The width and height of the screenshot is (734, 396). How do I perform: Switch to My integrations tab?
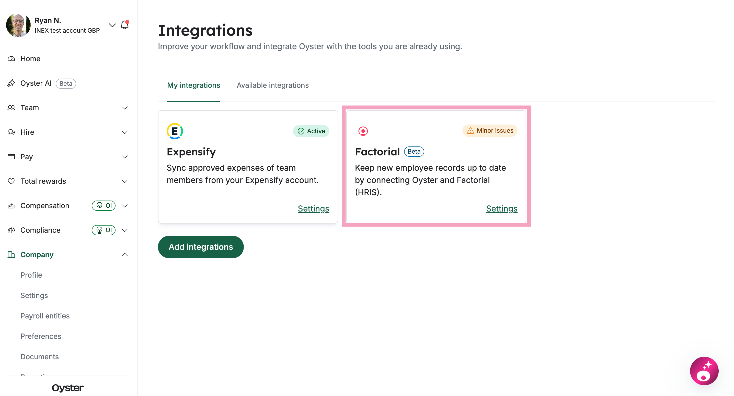tap(193, 85)
